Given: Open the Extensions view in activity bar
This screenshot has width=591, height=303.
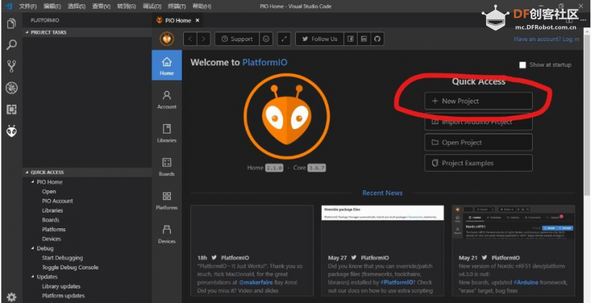Looking at the screenshot, I should (11, 109).
